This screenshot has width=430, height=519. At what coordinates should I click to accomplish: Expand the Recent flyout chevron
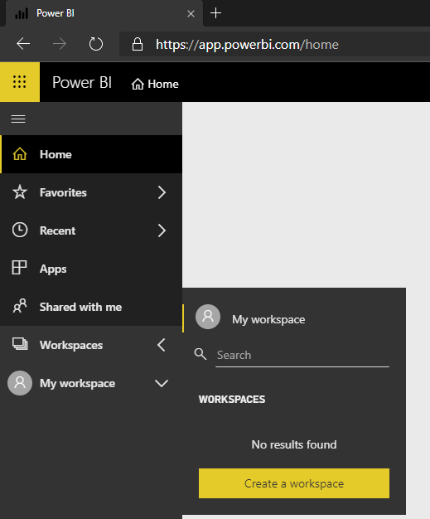coord(162,230)
